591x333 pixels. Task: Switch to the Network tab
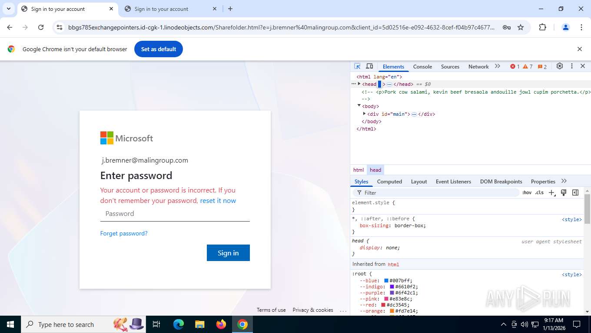[x=478, y=66]
